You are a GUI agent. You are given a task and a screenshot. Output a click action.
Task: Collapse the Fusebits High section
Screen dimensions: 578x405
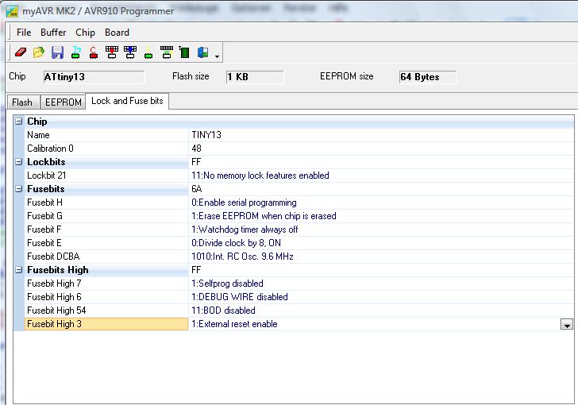pos(19,270)
